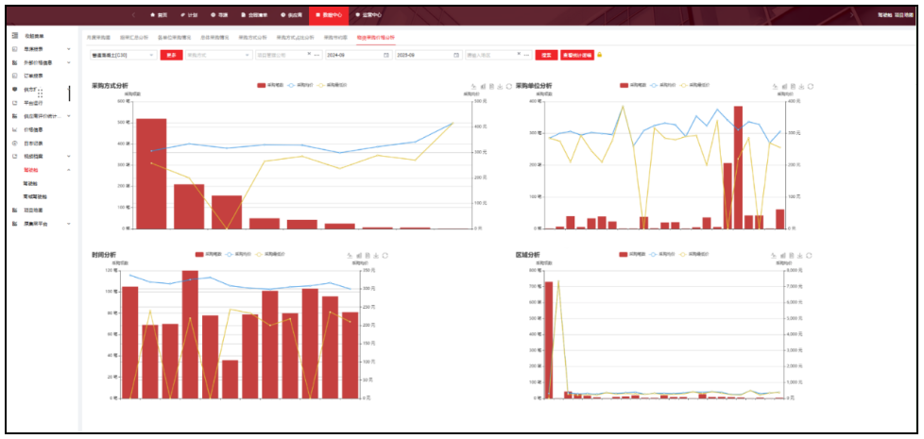Toggle blue 采购均价 legend in 采购方式分析
The height and width of the screenshot is (439, 924).
point(299,85)
